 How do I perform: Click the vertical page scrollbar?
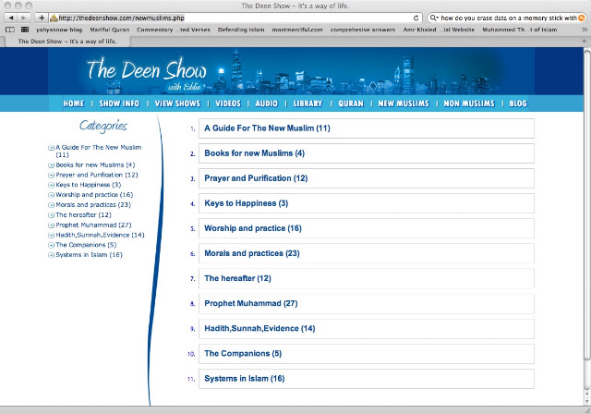coord(587,205)
